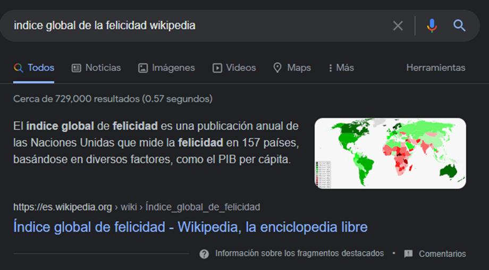Image resolution: width=489 pixels, height=270 pixels.
Task: Open the world happiness map thumbnail
Action: 390,153
